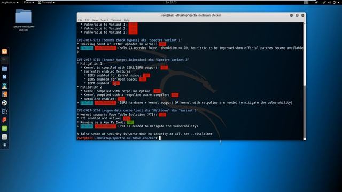Click 'PTI enabled and active' line
Viewport: 342px width, 192px height.
[104, 118]
